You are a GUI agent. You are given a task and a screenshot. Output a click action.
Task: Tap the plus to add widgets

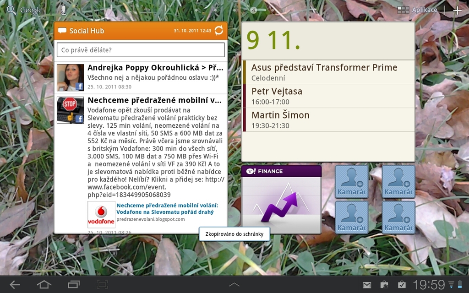458,9
